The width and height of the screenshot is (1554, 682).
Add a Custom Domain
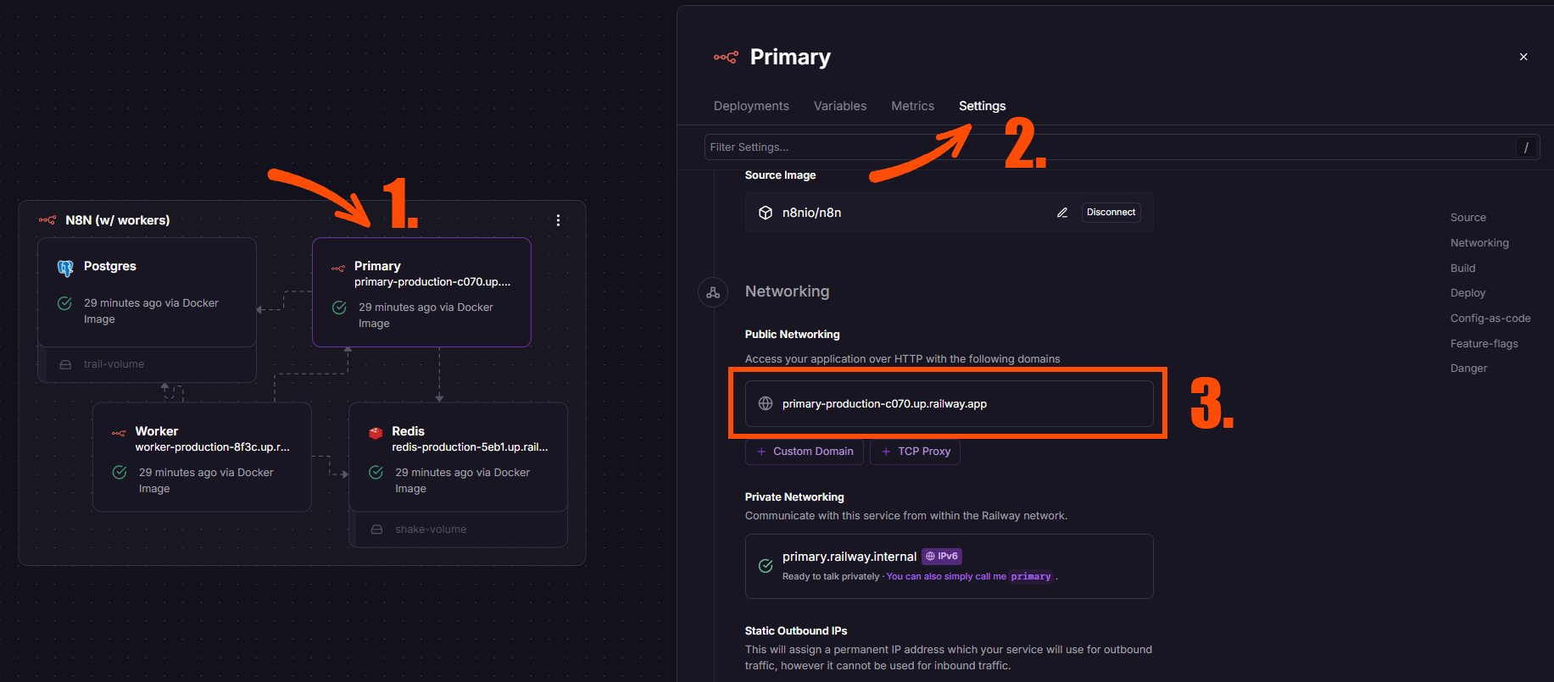(805, 452)
